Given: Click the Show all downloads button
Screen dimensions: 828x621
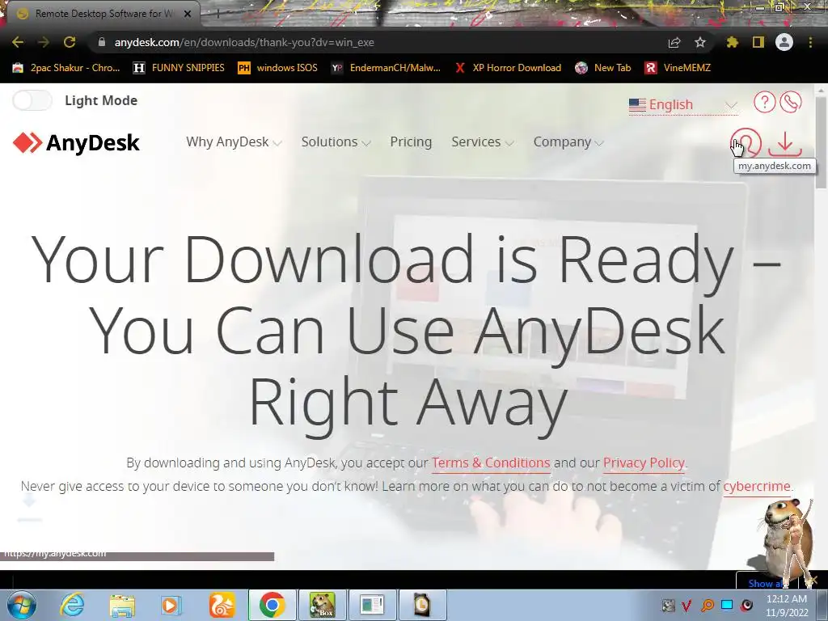Looking at the screenshot, I should (x=765, y=583).
